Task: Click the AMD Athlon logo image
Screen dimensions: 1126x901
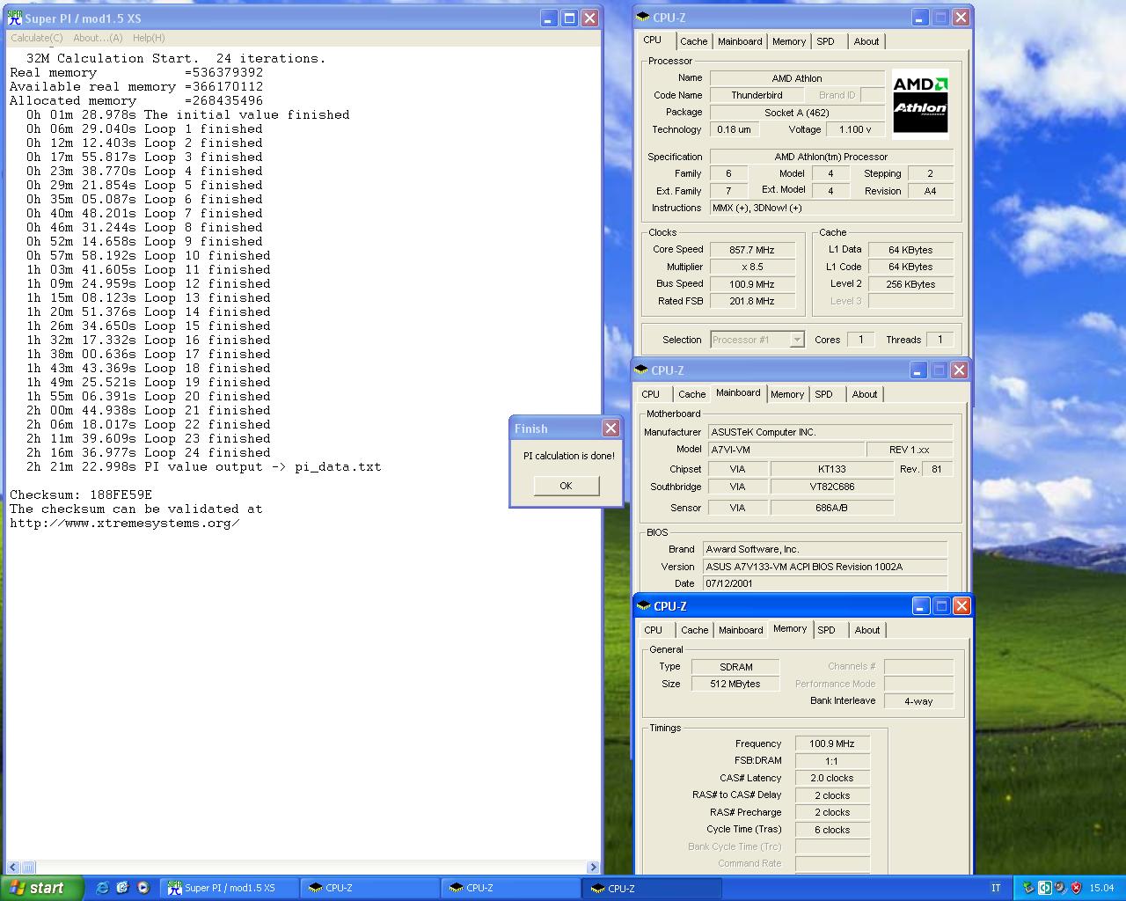Action: 920,104
